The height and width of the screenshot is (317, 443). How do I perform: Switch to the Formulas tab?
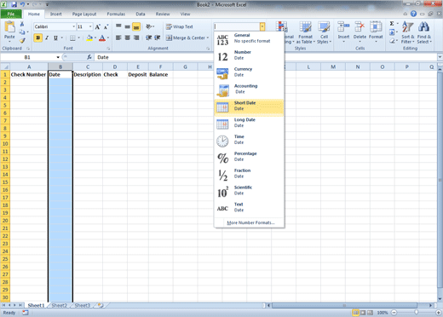point(116,14)
